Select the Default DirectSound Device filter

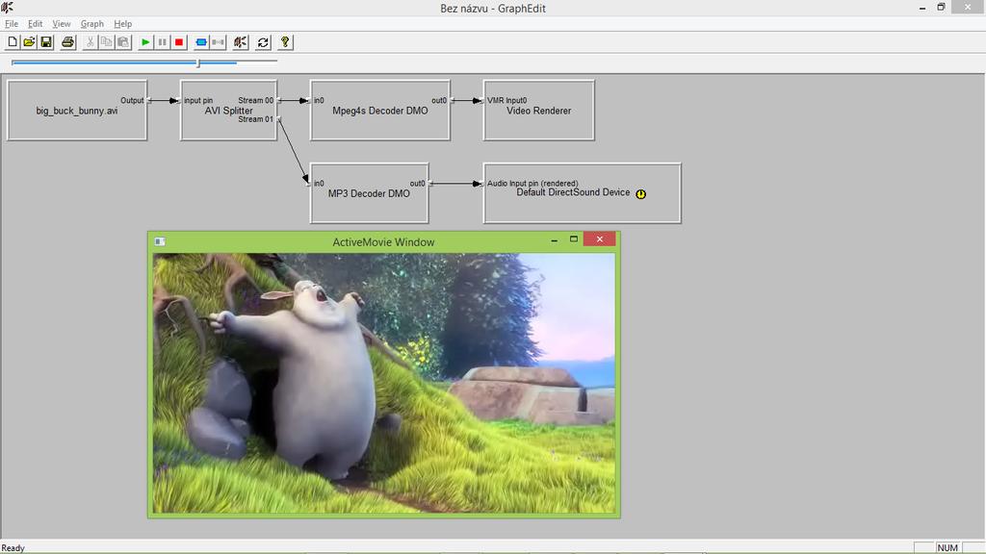582,193
